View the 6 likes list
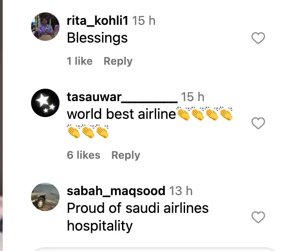This screenshot has width=292, height=251. pyautogui.click(x=83, y=155)
